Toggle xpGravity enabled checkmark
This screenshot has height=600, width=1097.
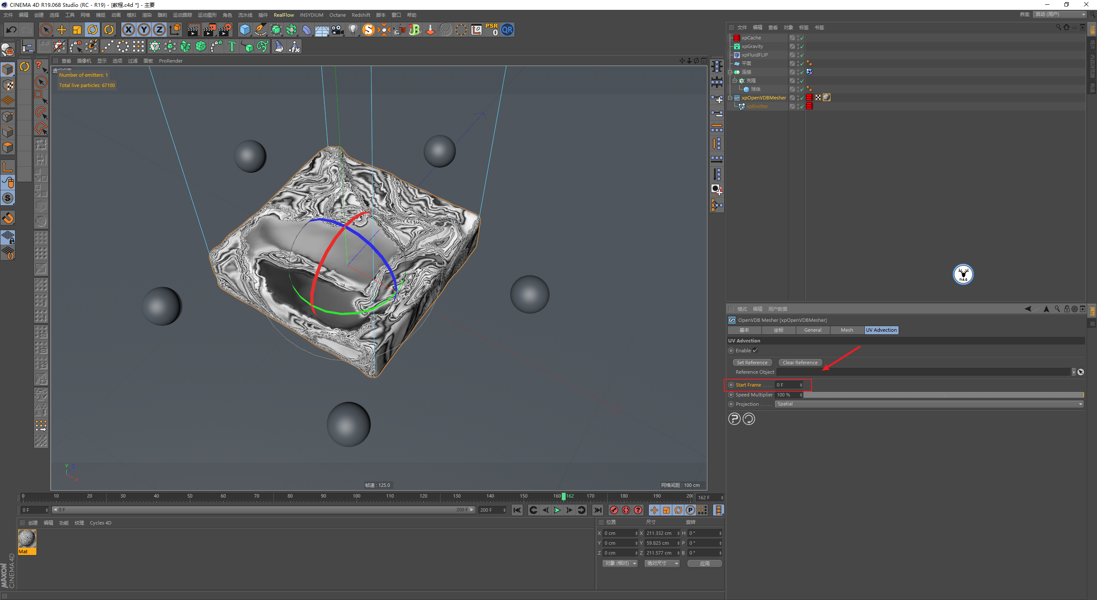[802, 46]
